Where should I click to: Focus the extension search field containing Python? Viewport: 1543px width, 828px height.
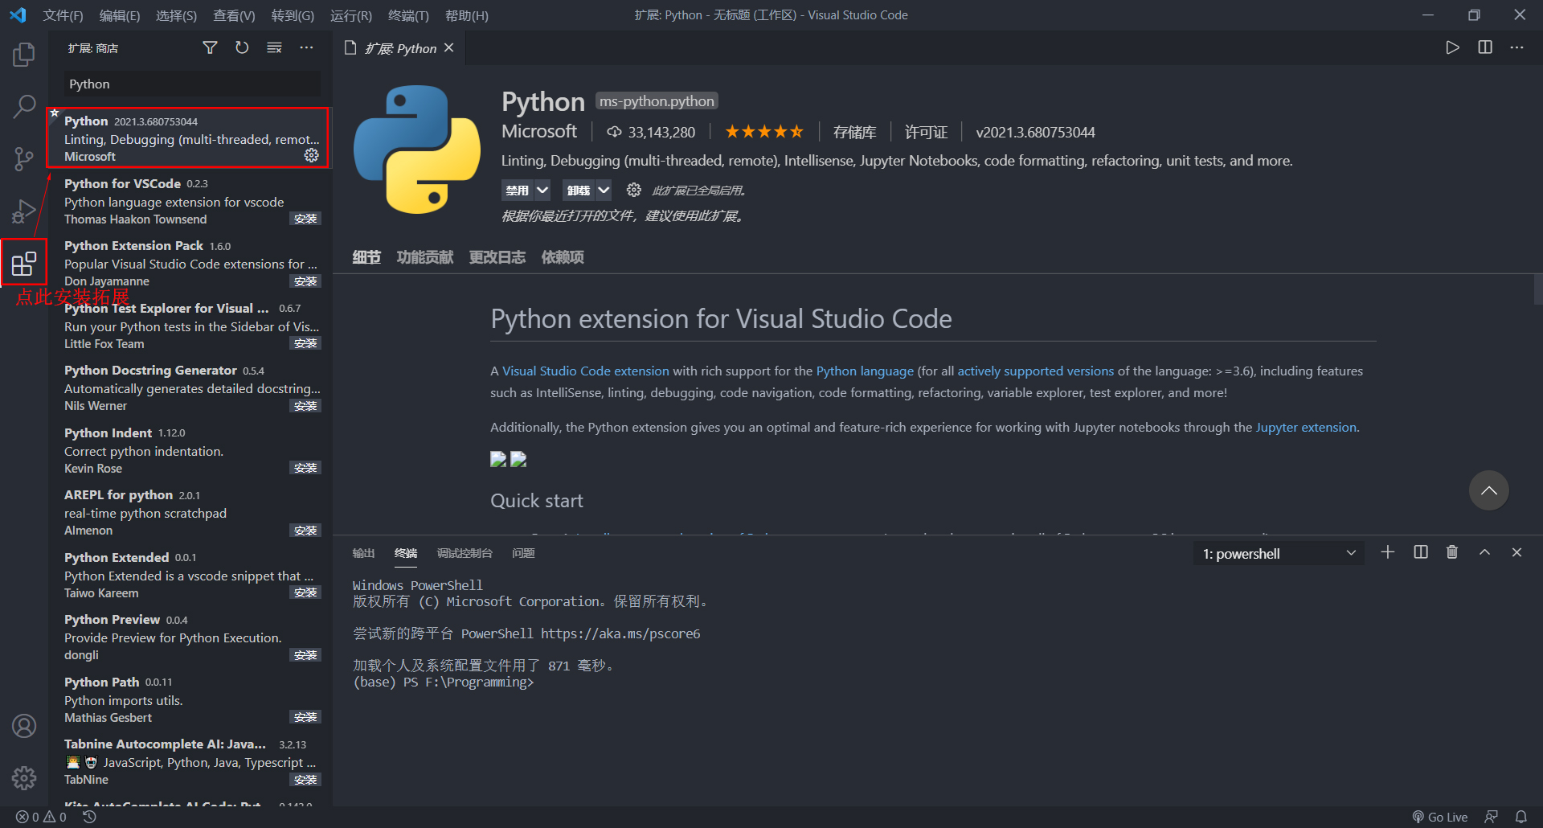192,84
